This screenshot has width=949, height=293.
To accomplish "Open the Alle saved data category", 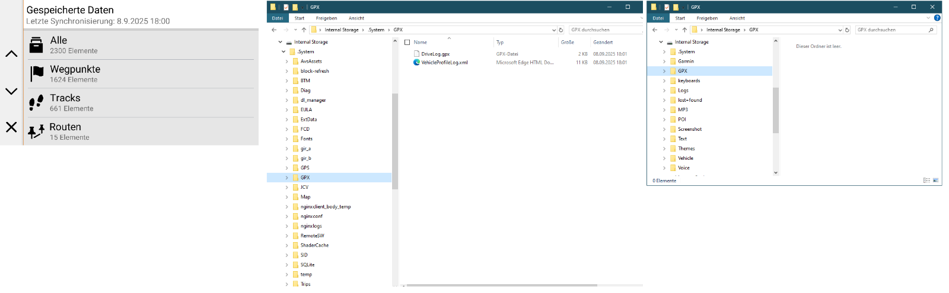I will coord(141,45).
